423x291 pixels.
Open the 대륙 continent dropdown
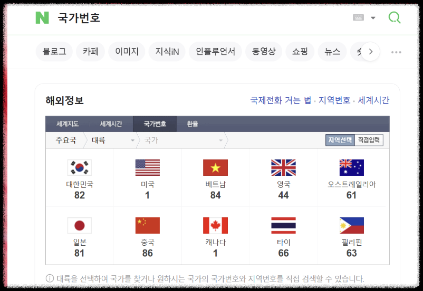pyautogui.click(x=113, y=141)
